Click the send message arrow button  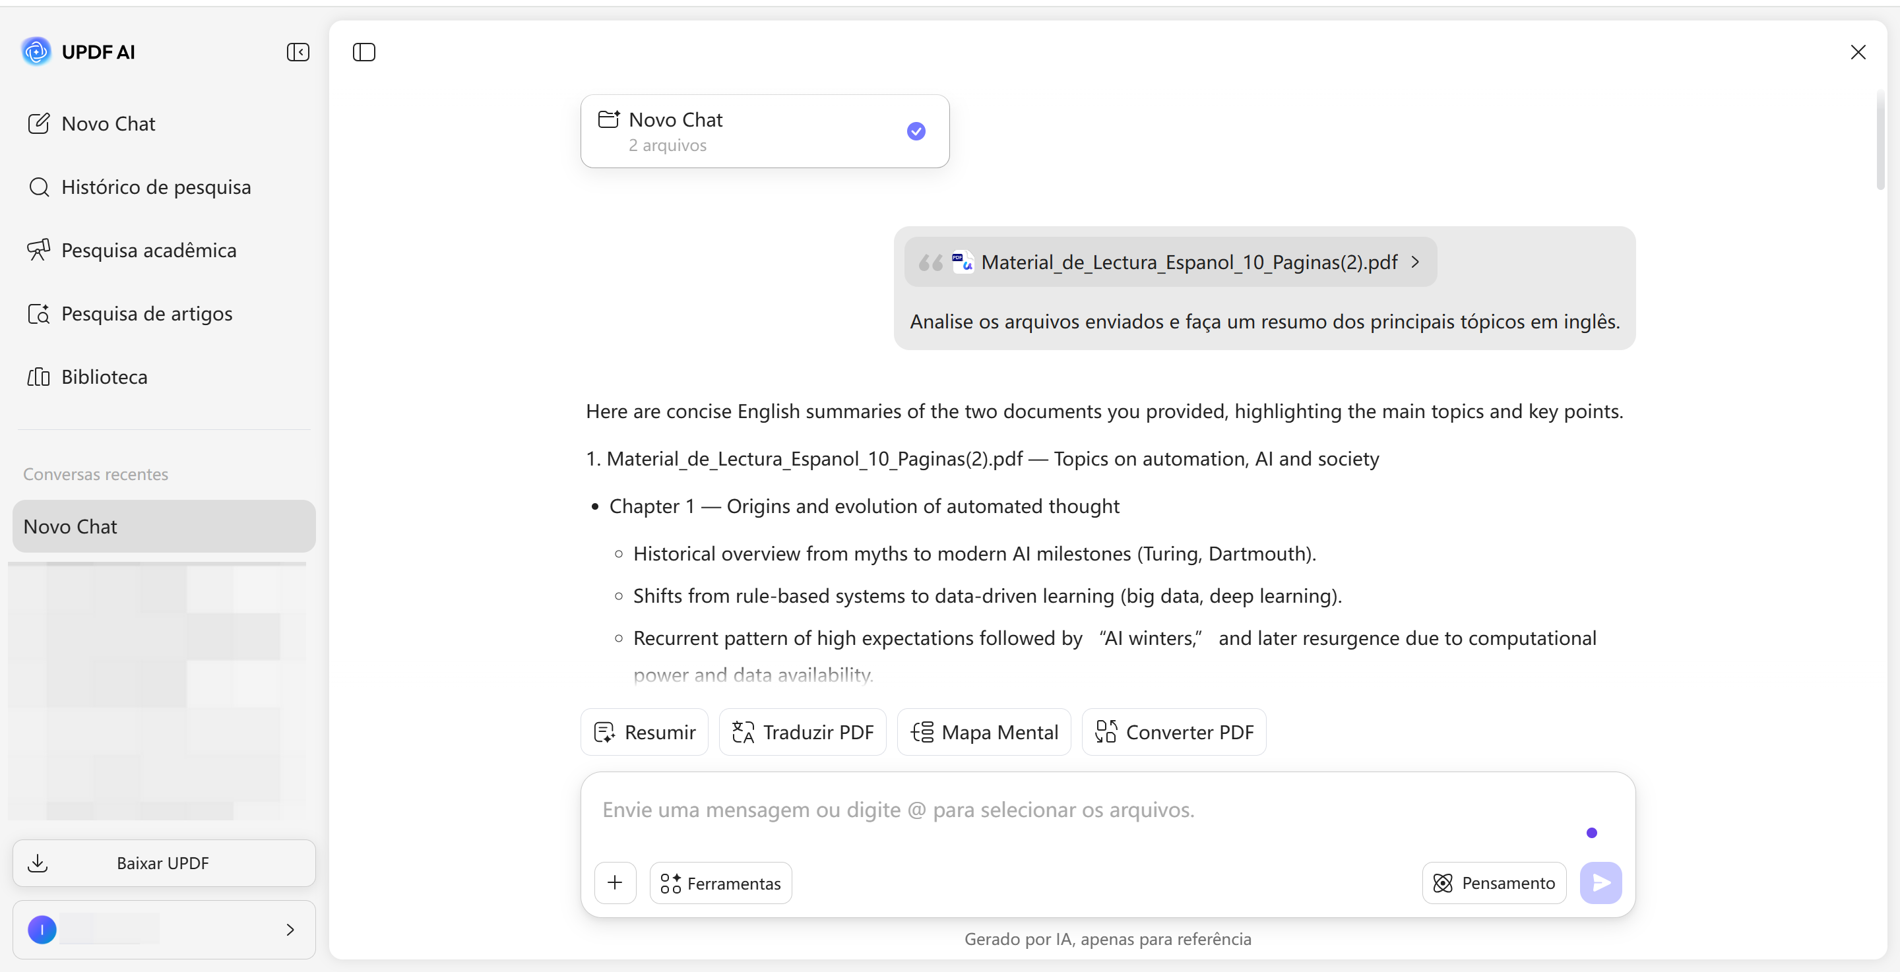pyautogui.click(x=1600, y=883)
